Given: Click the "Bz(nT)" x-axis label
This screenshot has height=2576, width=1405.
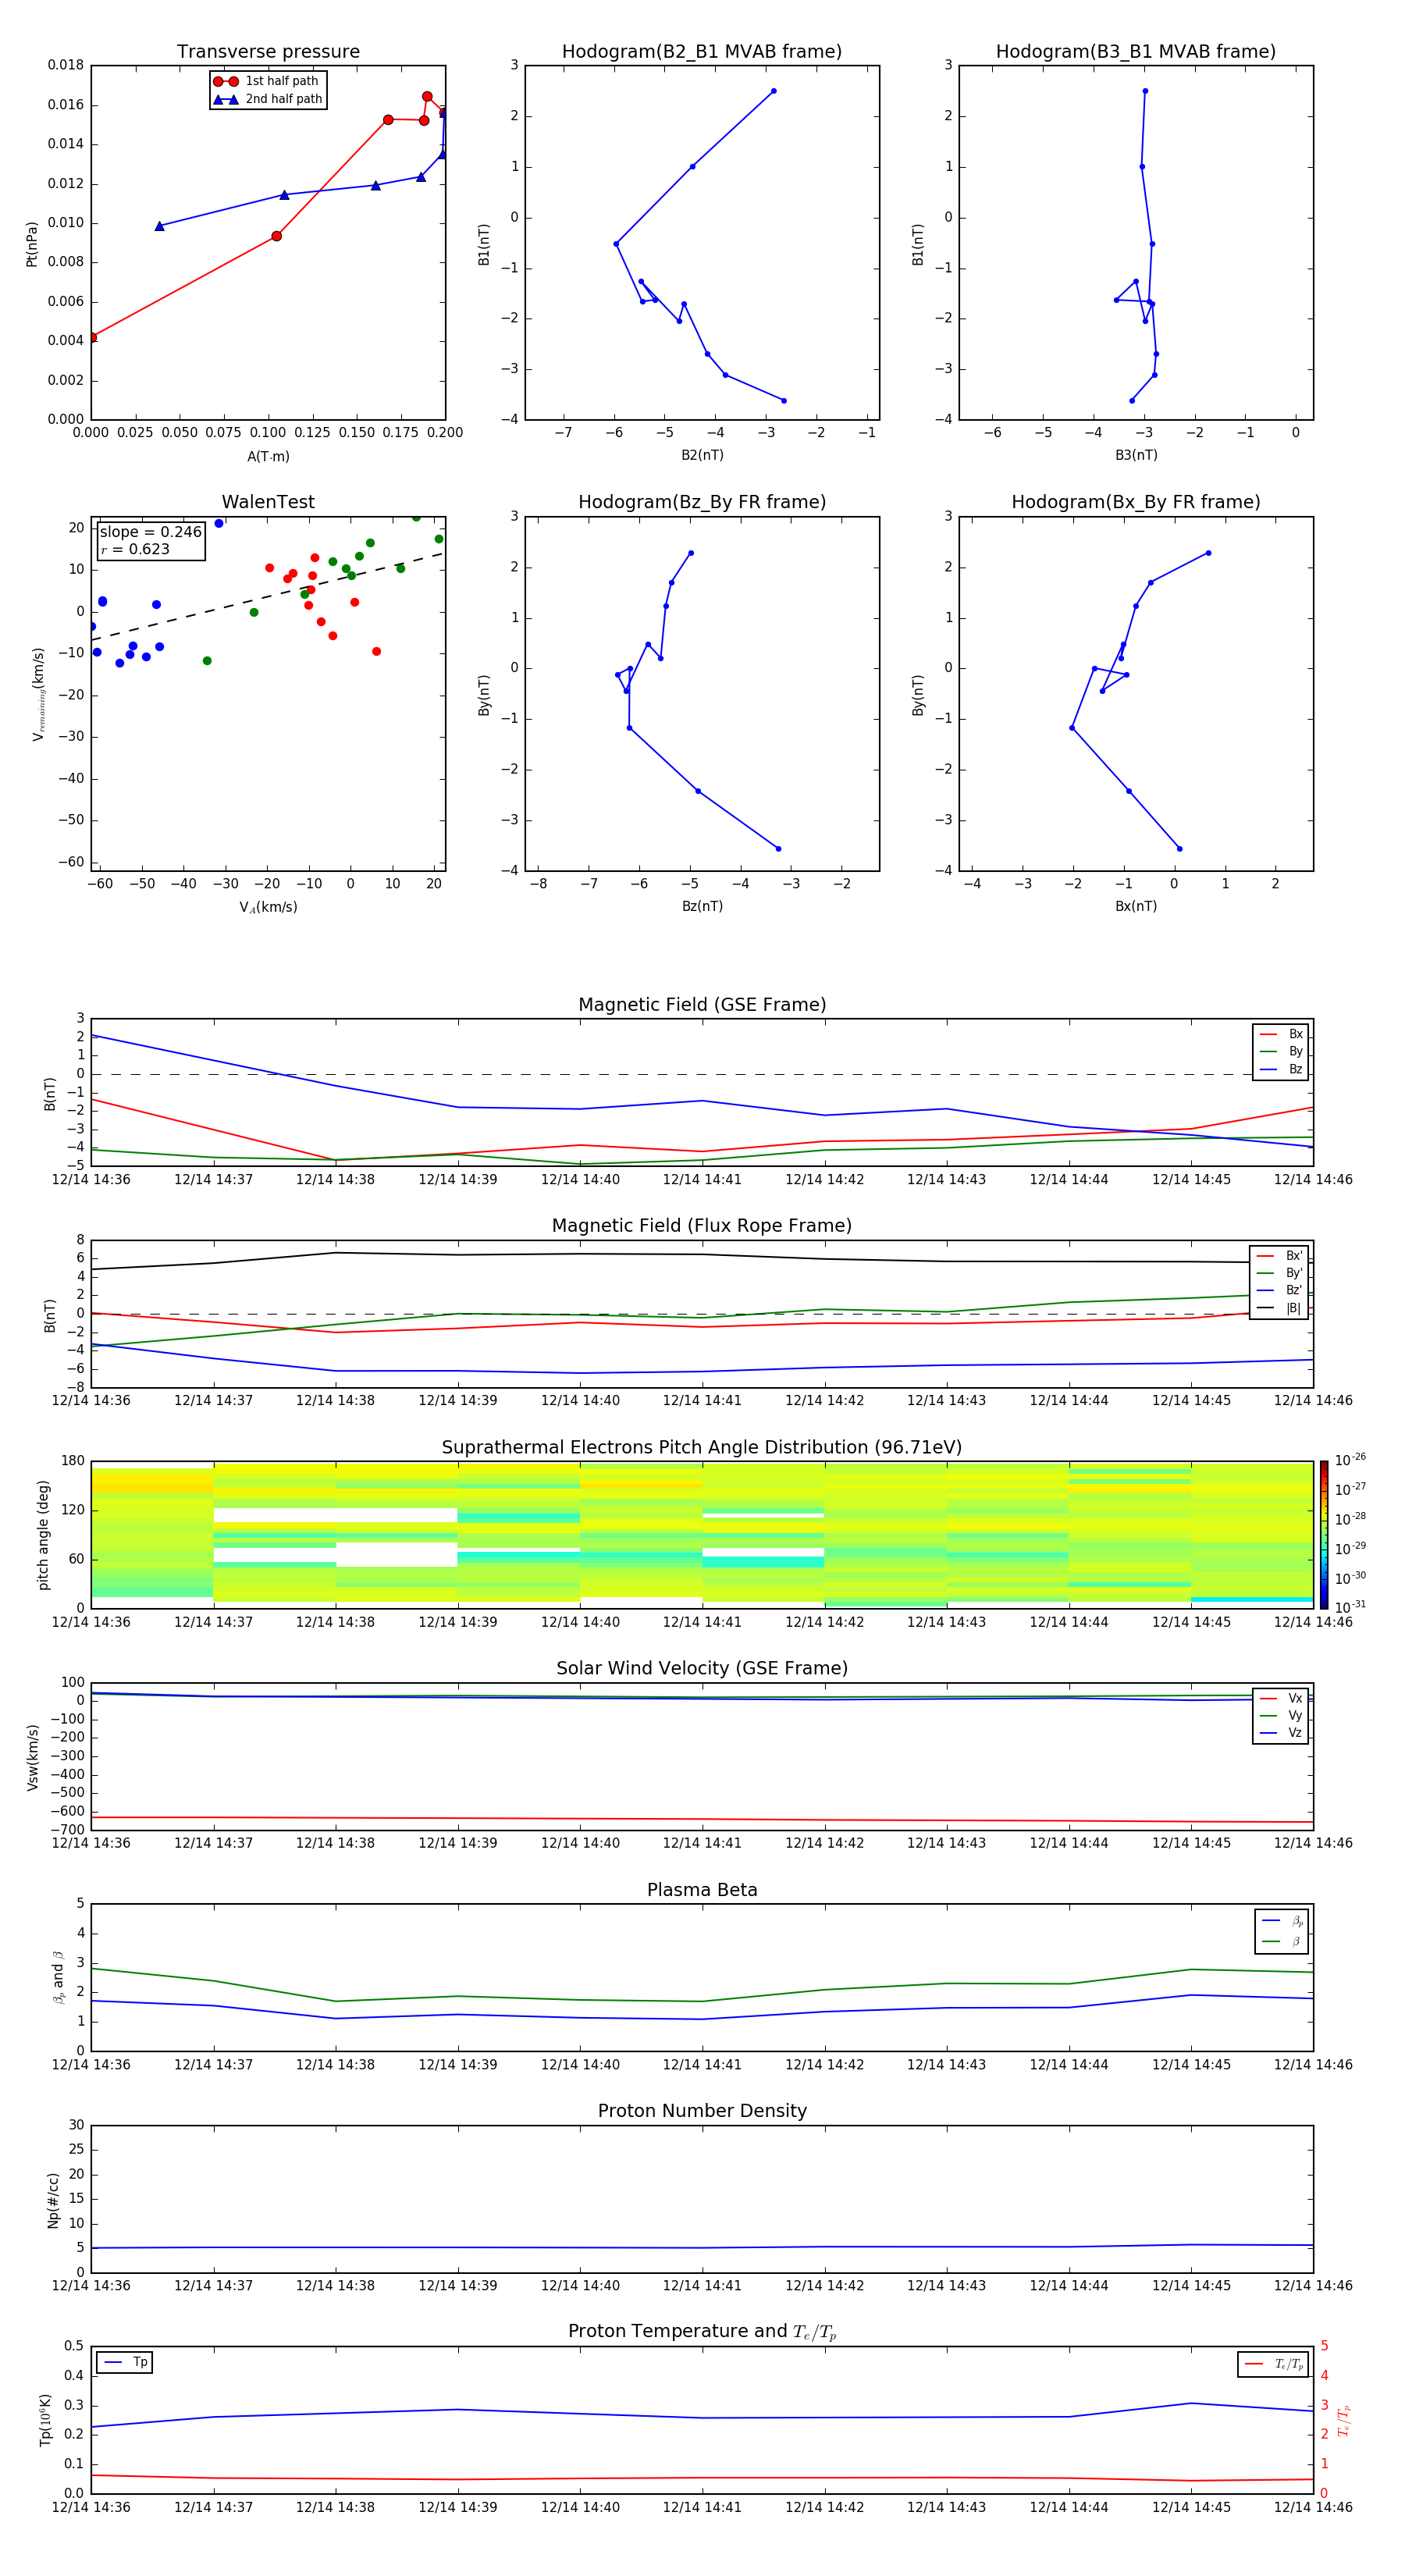Looking at the screenshot, I should pos(702,906).
